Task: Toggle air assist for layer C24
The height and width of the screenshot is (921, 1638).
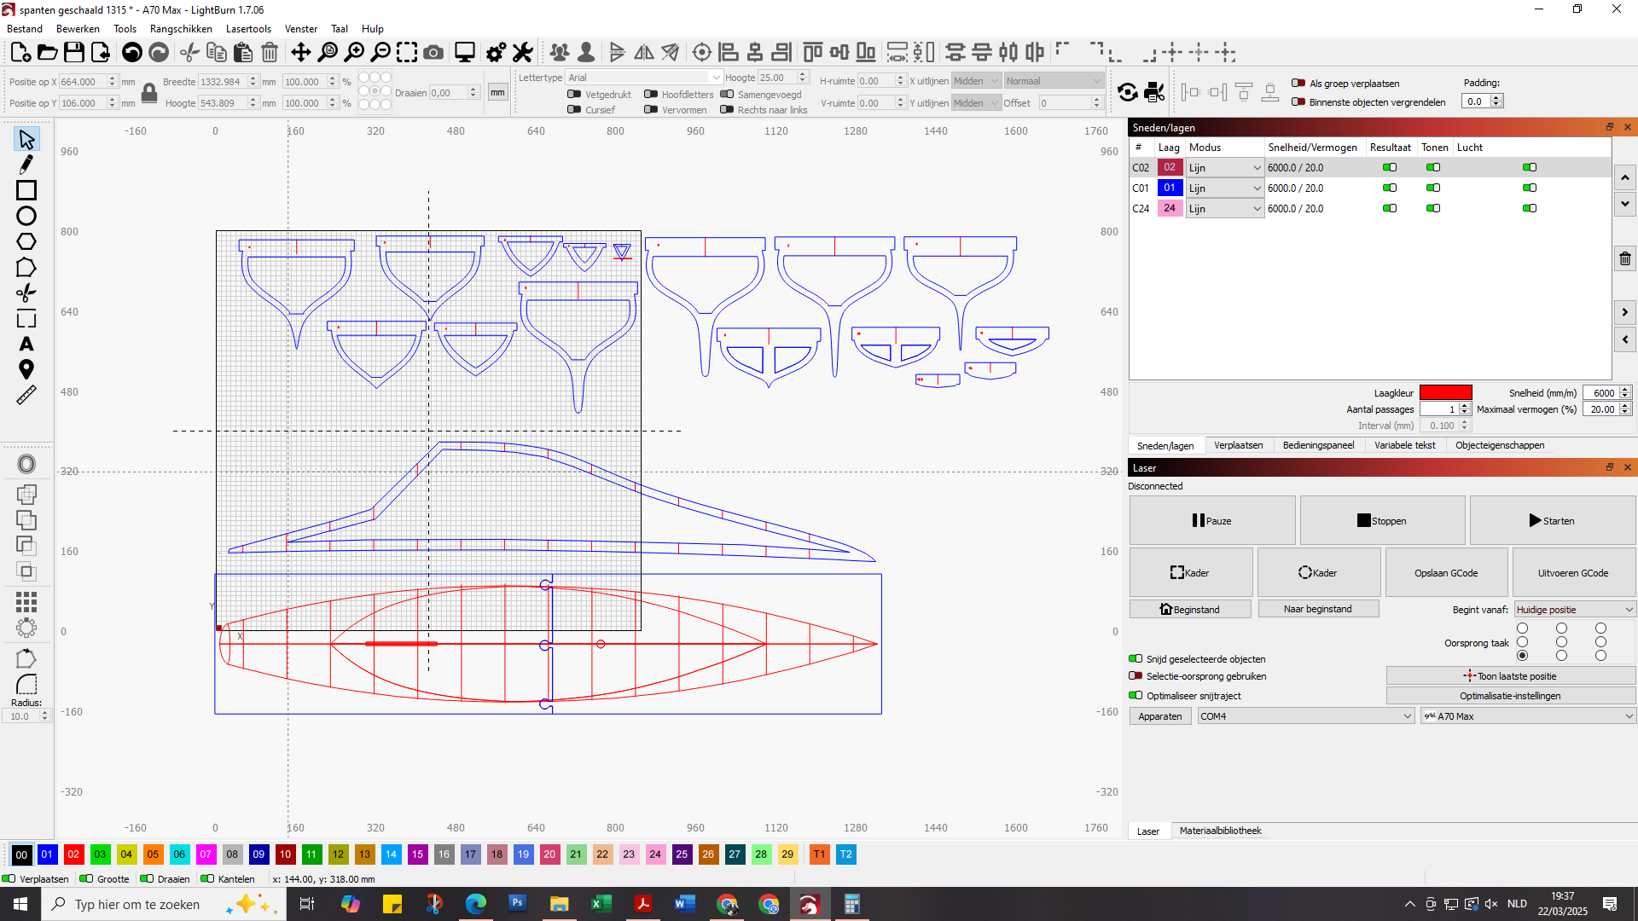Action: 1530,208
